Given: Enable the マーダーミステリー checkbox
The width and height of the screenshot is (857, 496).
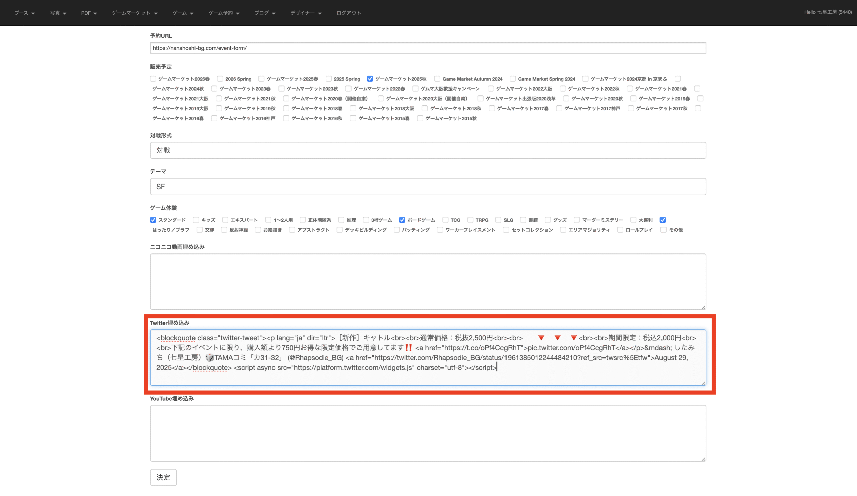Looking at the screenshot, I should pyautogui.click(x=576, y=220).
